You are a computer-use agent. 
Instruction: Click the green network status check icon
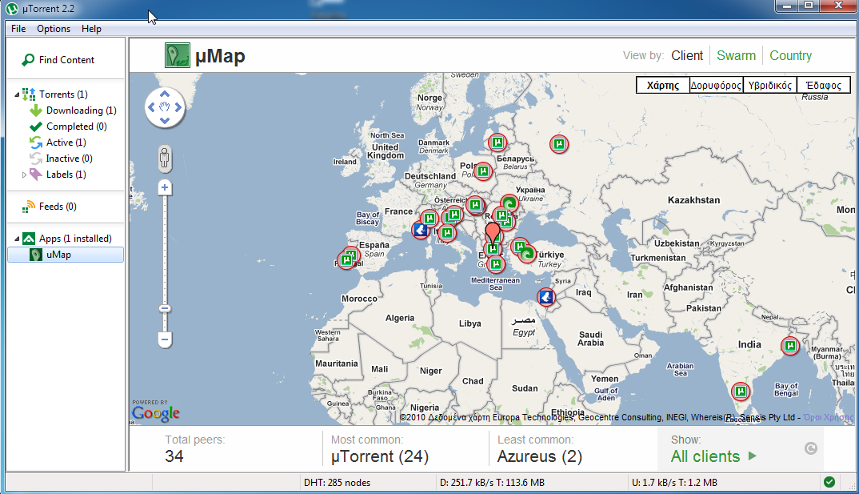click(x=829, y=482)
